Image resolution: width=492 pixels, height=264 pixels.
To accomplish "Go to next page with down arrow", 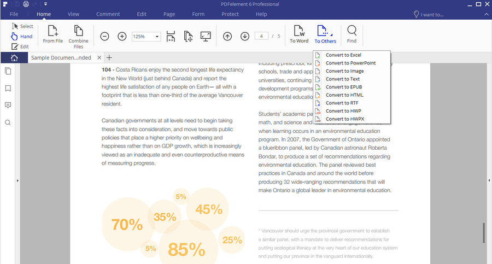I will 245,37.
